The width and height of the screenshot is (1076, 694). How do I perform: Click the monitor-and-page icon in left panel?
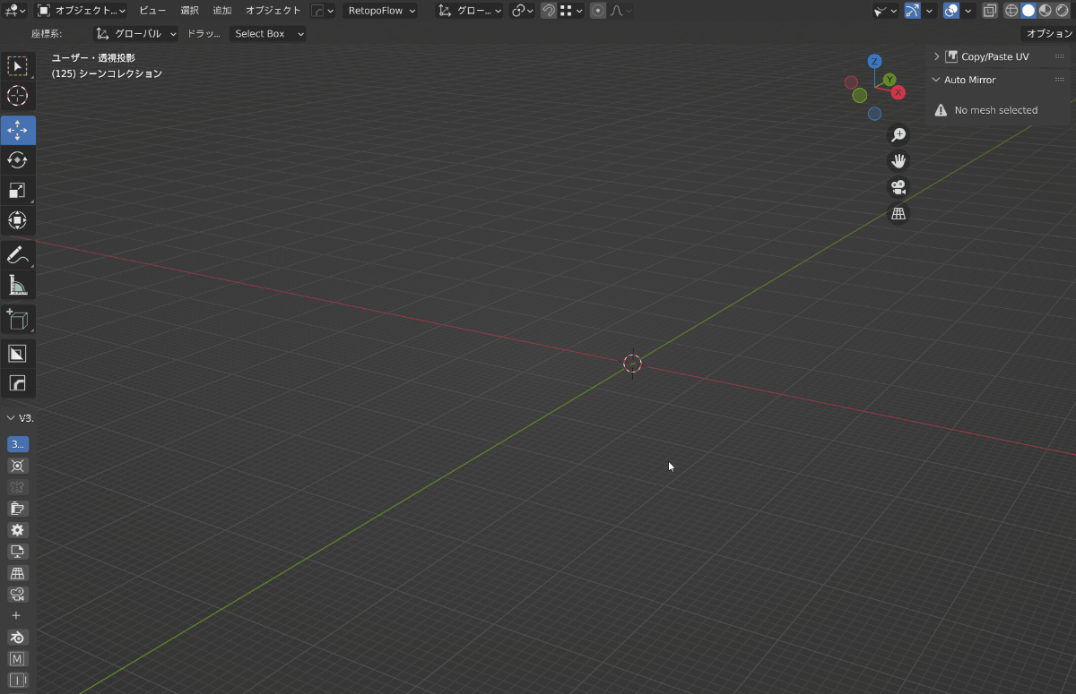[x=18, y=552]
